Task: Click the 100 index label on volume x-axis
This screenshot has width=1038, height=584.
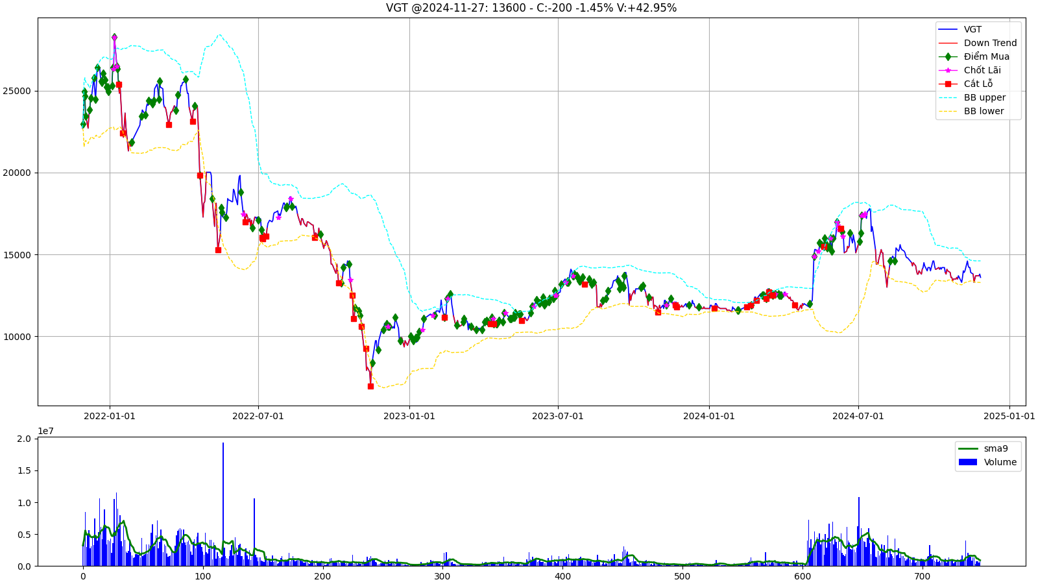Action: click(x=203, y=576)
